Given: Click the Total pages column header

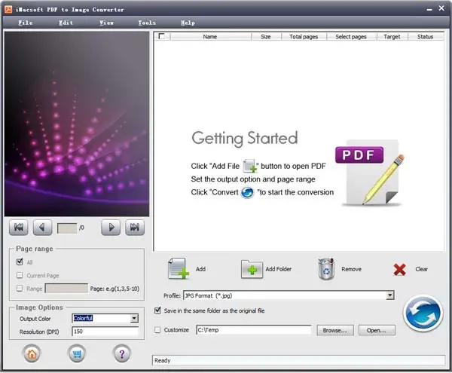Looking at the screenshot, I should coord(304,37).
